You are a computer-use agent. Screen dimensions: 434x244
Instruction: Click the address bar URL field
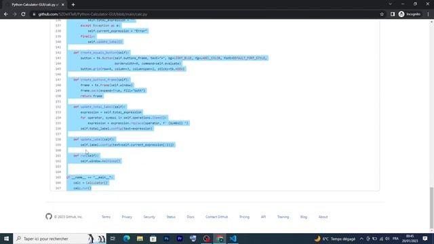point(205,14)
